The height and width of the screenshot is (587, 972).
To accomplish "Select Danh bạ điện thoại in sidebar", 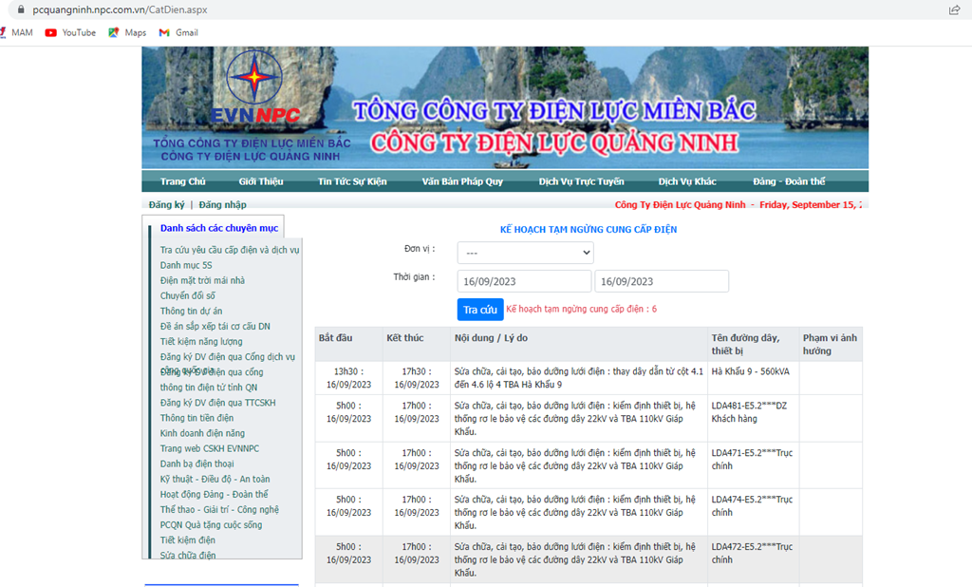I will [x=196, y=464].
